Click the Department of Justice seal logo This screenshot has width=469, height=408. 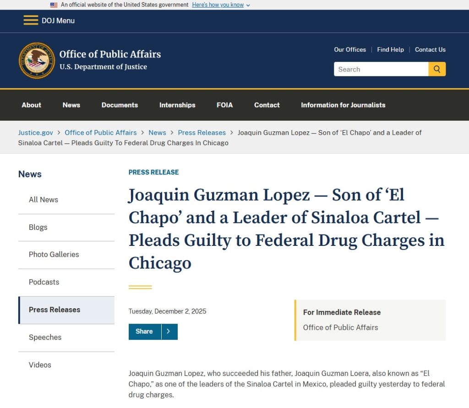coord(37,60)
